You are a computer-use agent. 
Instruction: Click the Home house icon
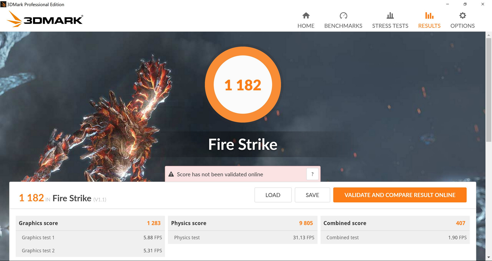click(x=306, y=16)
